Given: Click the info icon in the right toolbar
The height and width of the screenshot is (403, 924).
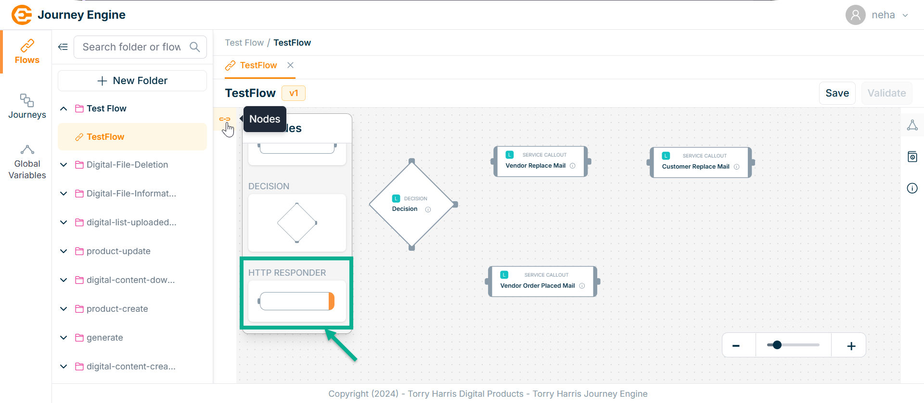Looking at the screenshot, I should [x=912, y=188].
